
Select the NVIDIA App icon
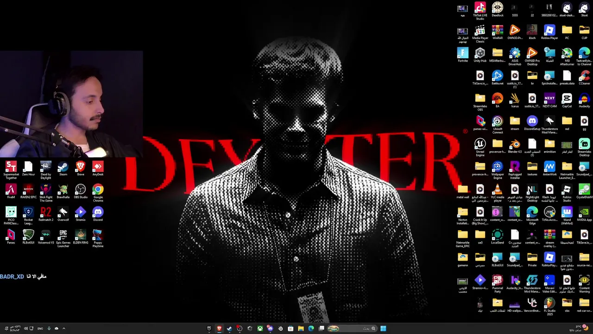click(584, 214)
